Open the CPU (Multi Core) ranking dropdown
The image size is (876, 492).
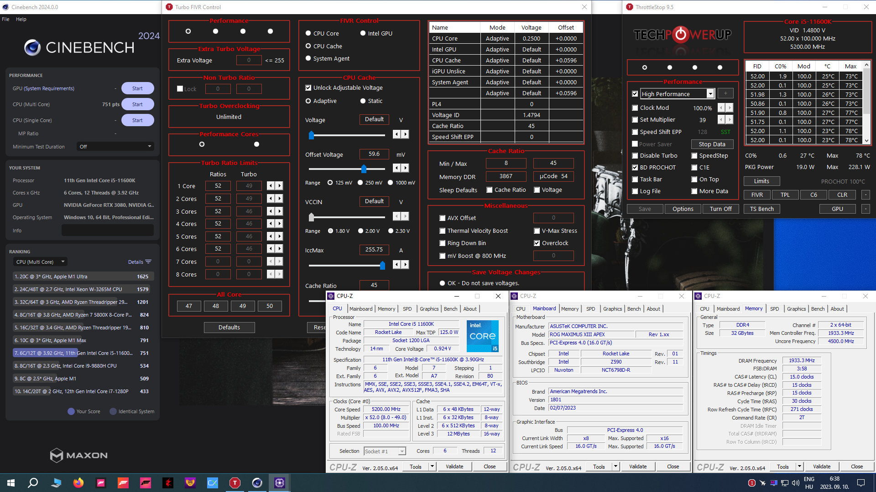(x=40, y=262)
